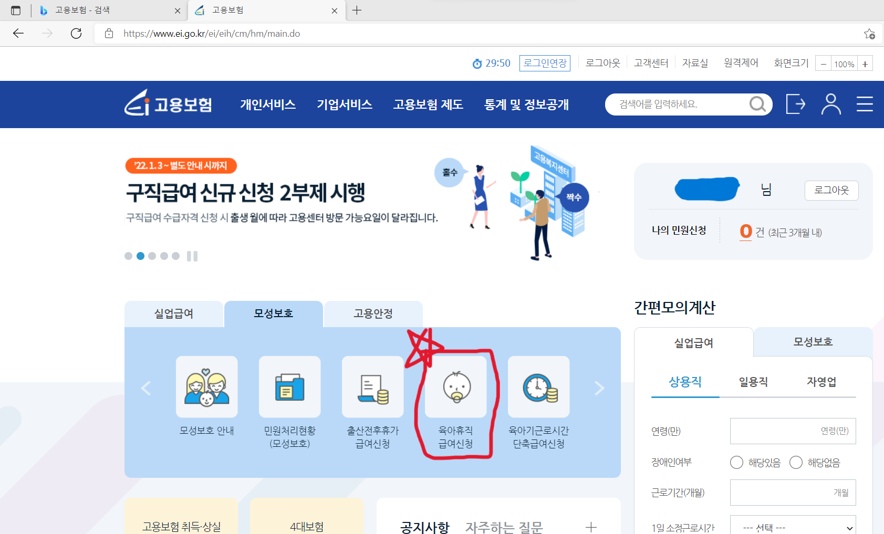This screenshot has height=534, width=884.
Task: Open 고용보험 취득·상실 card
Action: [182, 517]
